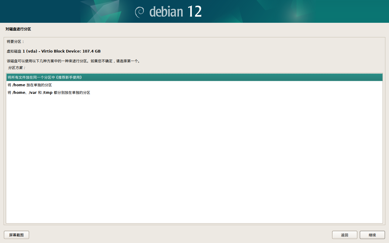389x243 pixels.
Task: Click the "分区方案：" label
Action: pos(17,68)
